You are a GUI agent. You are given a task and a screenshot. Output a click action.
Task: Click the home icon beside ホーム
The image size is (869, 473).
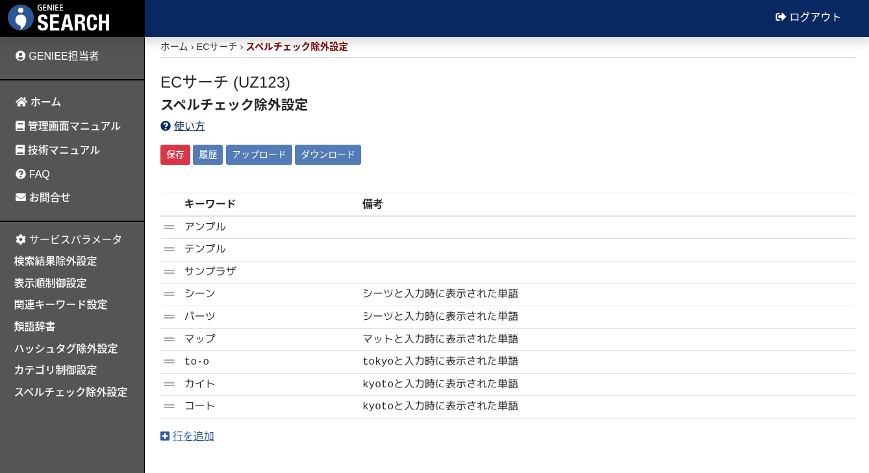pyautogui.click(x=20, y=101)
